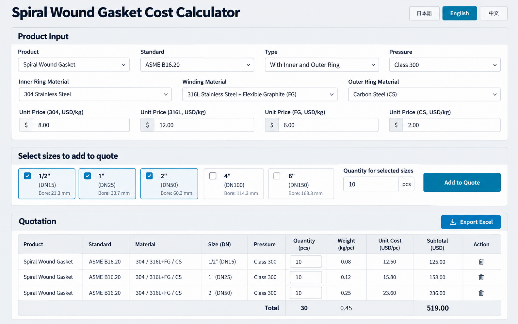Uncheck the 1" (DN25) size checkbox
This screenshot has width=518, height=324.
click(88, 176)
